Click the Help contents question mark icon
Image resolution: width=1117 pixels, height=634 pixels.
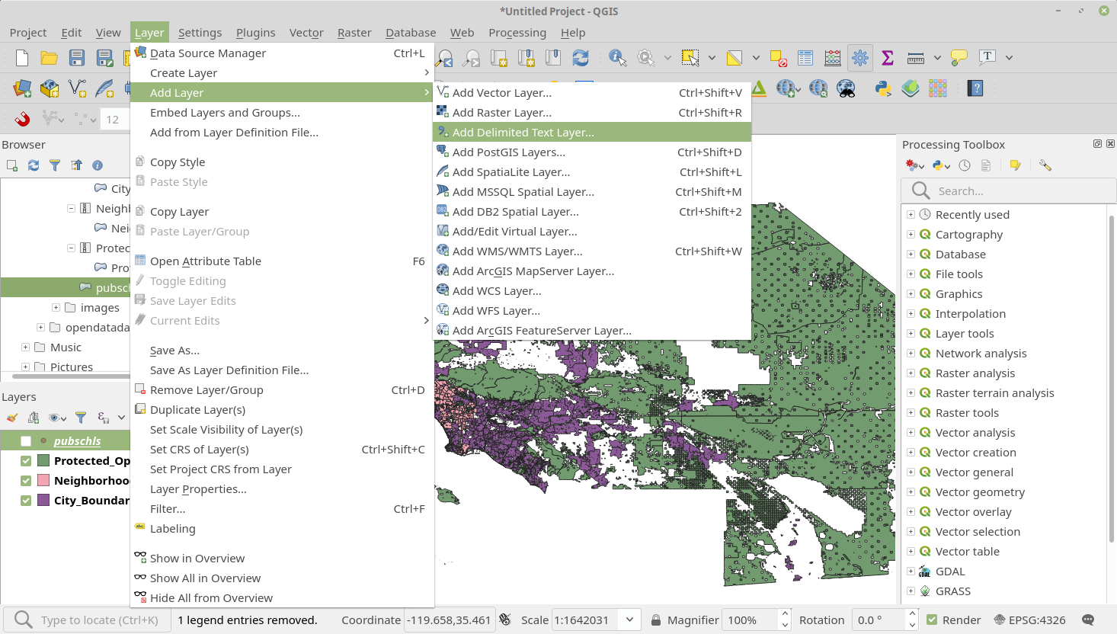point(975,88)
